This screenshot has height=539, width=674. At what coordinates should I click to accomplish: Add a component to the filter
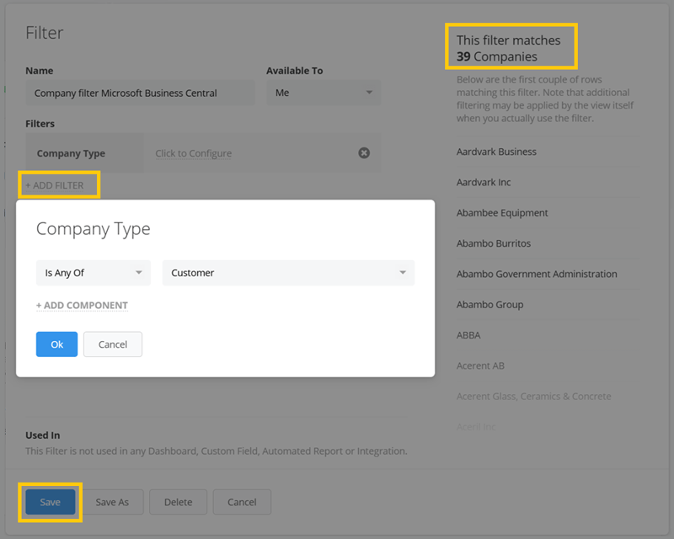click(82, 305)
